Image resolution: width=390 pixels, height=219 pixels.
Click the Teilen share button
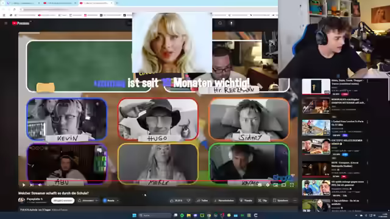point(202,200)
